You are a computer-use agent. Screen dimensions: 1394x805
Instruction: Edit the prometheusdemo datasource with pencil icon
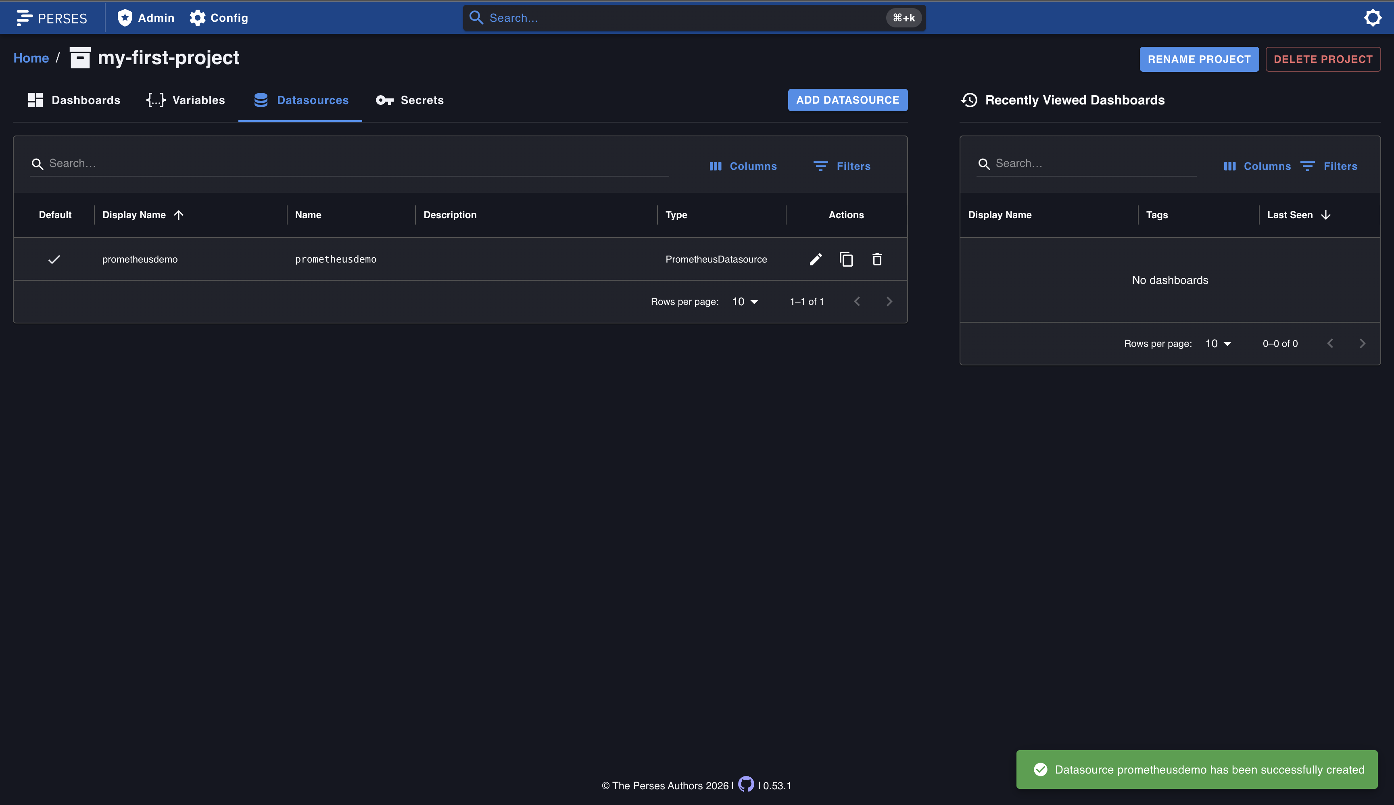coord(816,259)
